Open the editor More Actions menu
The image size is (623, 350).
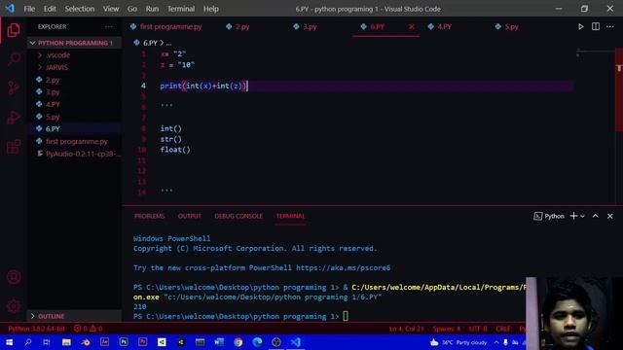(610, 26)
